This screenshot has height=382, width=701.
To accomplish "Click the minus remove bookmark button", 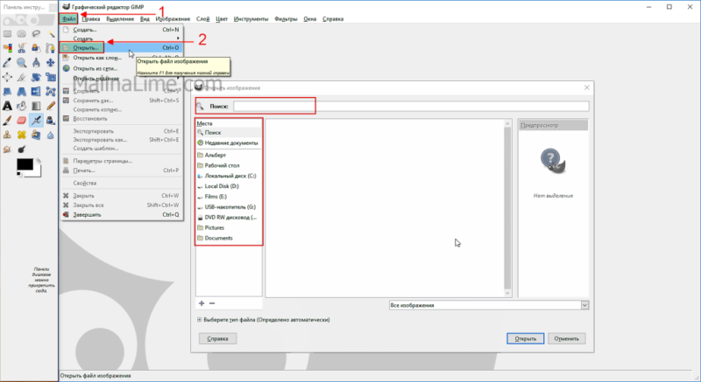I will (x=212, y=303).
